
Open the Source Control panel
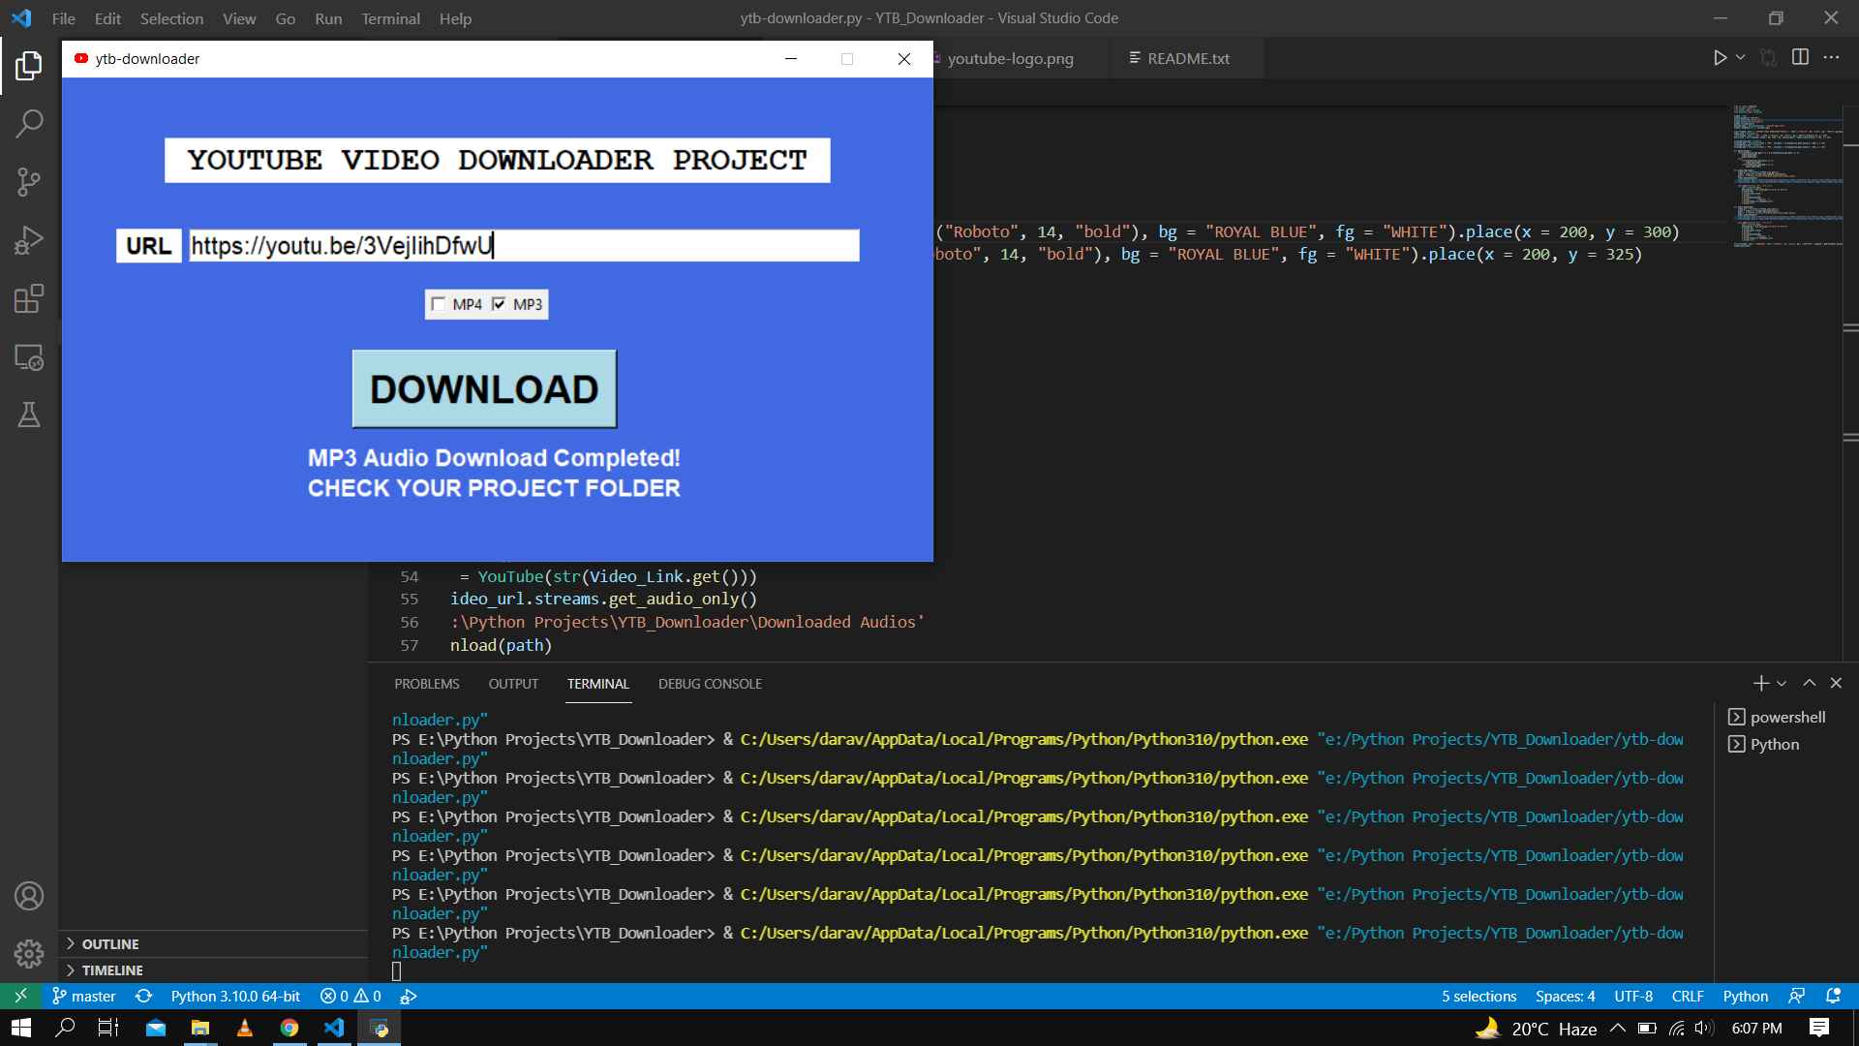(29, 181)
